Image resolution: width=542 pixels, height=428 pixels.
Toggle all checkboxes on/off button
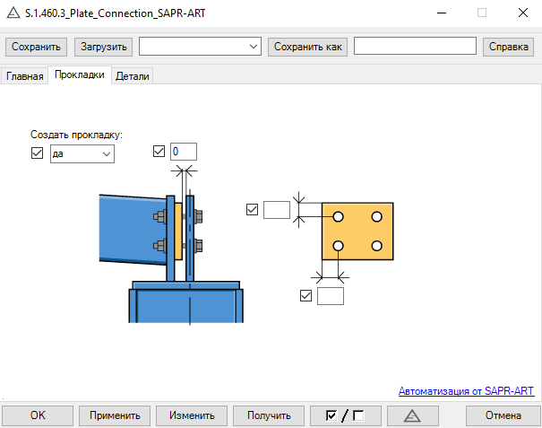pyautogui.click(x=345, y=415)
